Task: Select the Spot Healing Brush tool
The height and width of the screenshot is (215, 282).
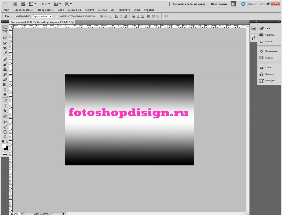Action: click(5, 59)
